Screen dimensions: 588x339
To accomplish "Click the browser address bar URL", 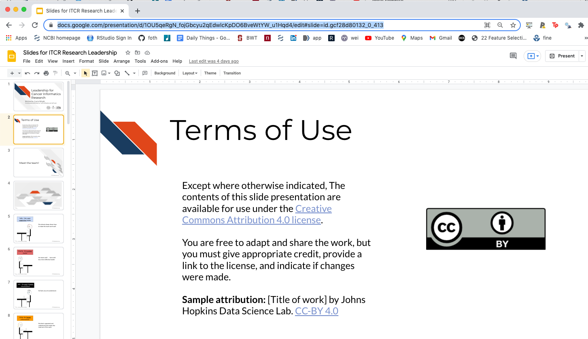I will pyautogui.click(x=220, y=25).
